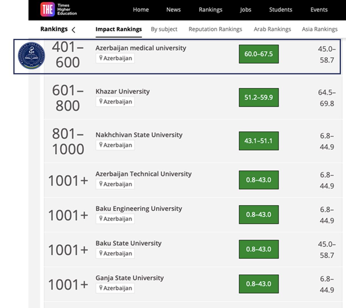
Task: Click Azerbaijan tag under Azerbaijan Technical University
Action: point(115,184)
